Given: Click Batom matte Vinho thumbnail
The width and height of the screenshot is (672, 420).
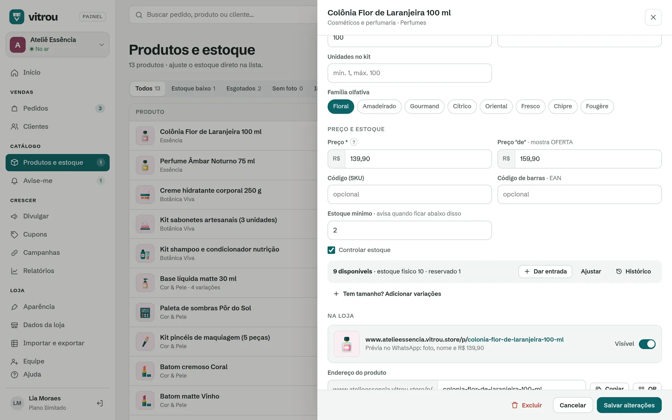Looking at the screenshot, I should [x=145, y=401].
